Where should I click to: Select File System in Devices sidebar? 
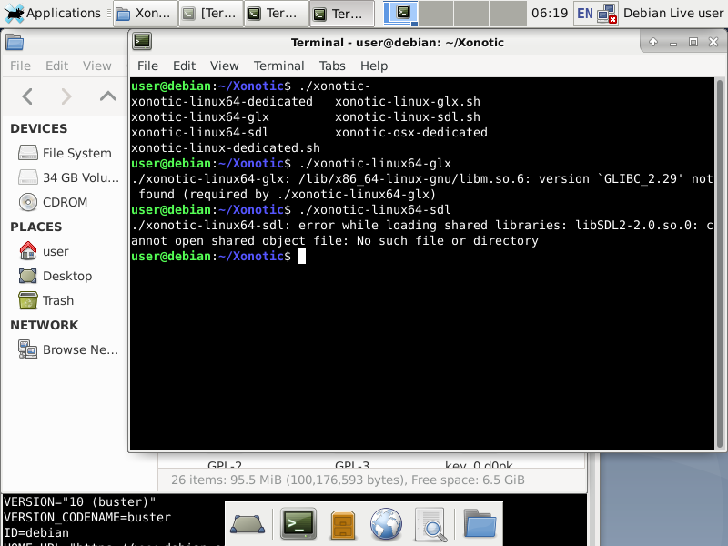(65, 153)
